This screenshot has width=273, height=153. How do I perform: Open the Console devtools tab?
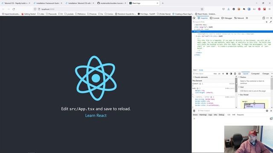click(x=215, y=18)
